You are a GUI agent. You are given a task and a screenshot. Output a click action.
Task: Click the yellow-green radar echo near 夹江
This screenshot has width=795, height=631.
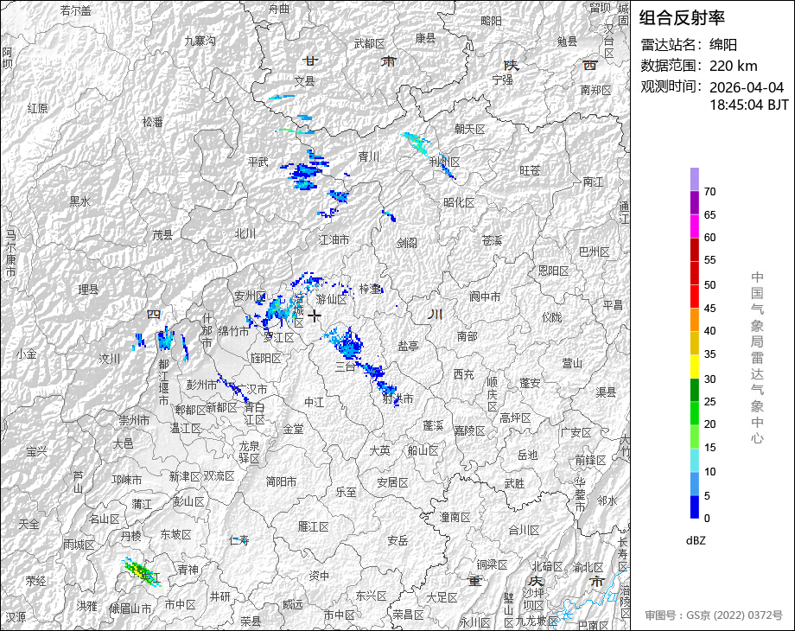point(141,572)
